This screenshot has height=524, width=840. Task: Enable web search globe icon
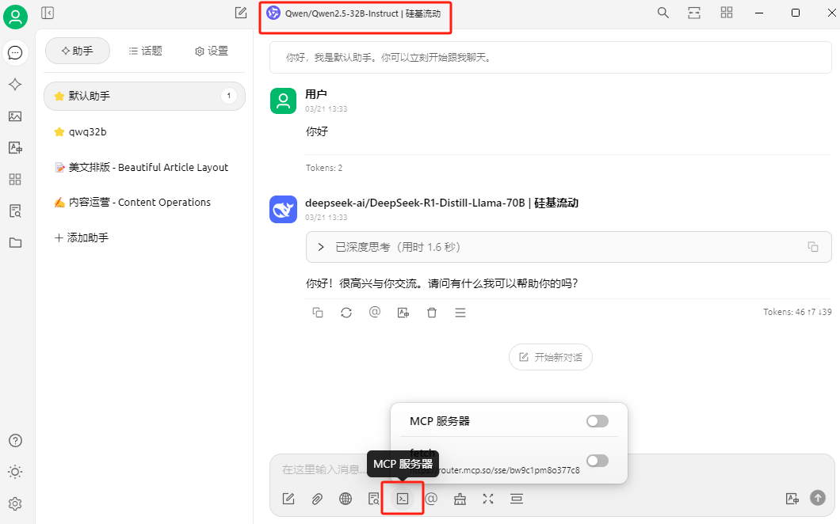(x=346, y=499)
